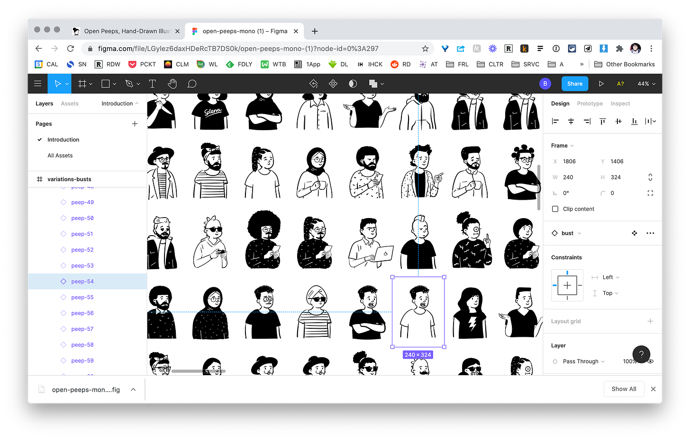Viewport: 690px width, 440px height.
Task: Open the Frame tool options chevron
Action: pyautogui.click(x=91, y=84)
